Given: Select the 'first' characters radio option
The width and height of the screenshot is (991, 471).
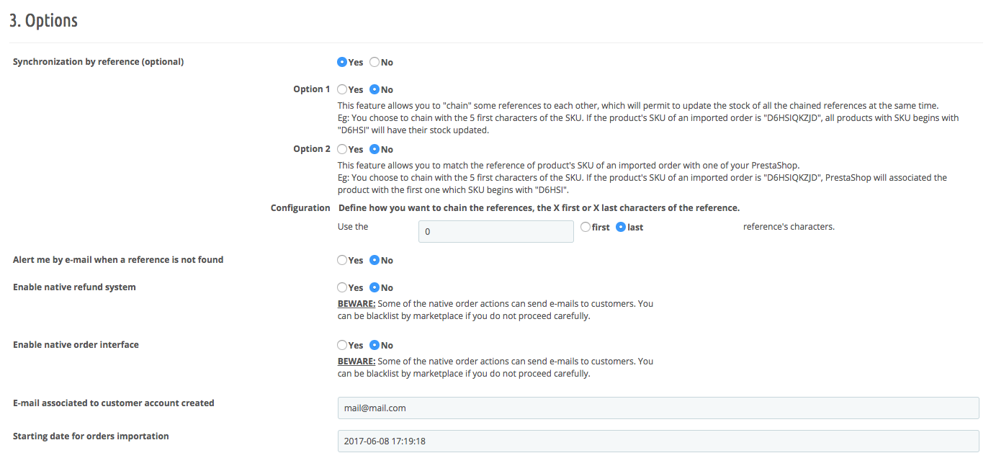Looking at the screenshot, I should click(586, 227).
